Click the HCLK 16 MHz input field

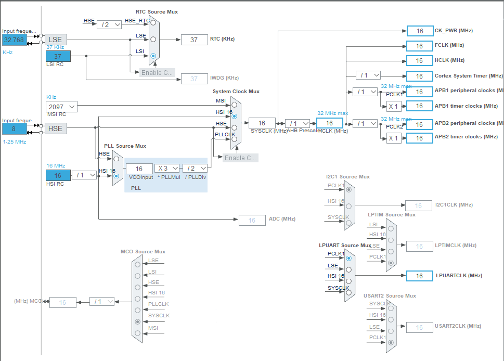pos(329,123)
